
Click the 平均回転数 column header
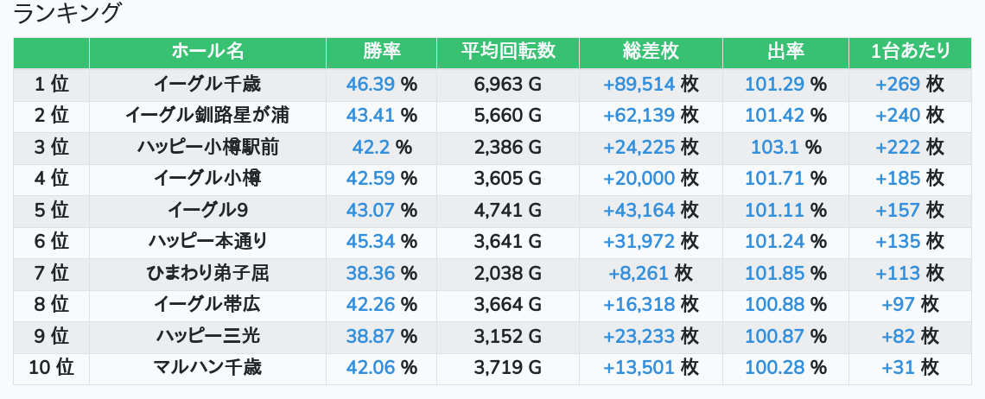click(x=508, y=52)
